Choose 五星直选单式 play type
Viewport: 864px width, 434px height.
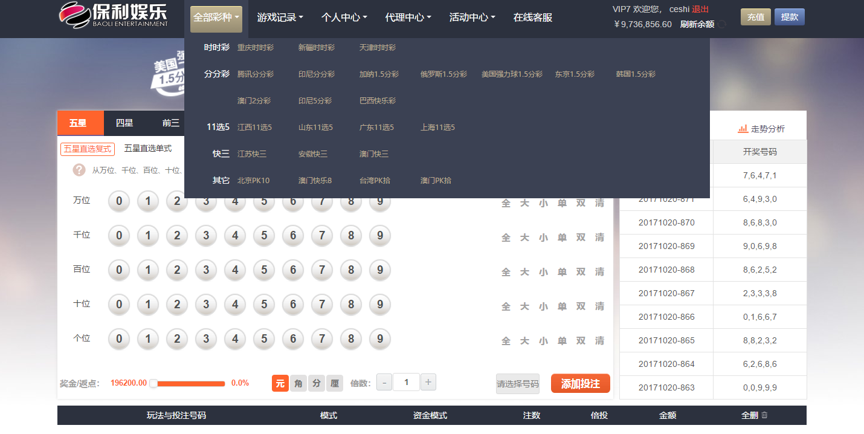pyautogui.click(x=148, y=149)
